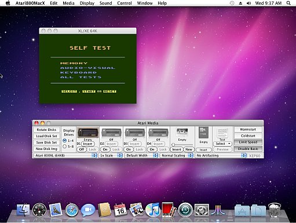
Task: Open the Normal Scaling dropdown
Action: (177, 155)
